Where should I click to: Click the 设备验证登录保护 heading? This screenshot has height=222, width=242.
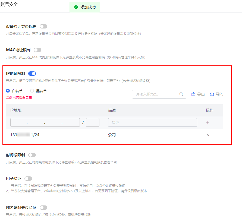tap(21, 26)
